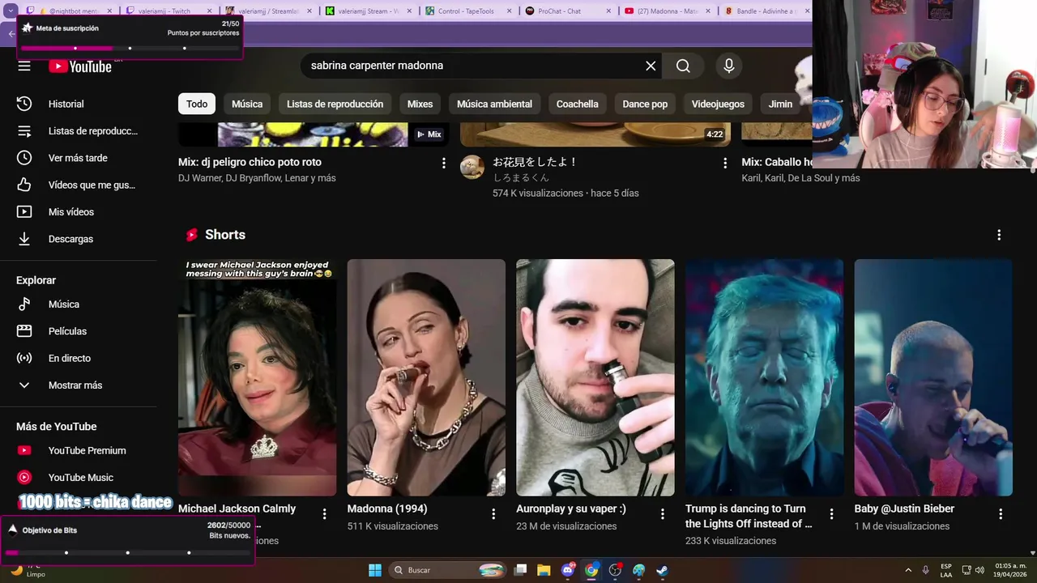This screenshot has height=583, width=1037.
Task: Open Discord from the taskbar
Action: (x=568, y=570)
